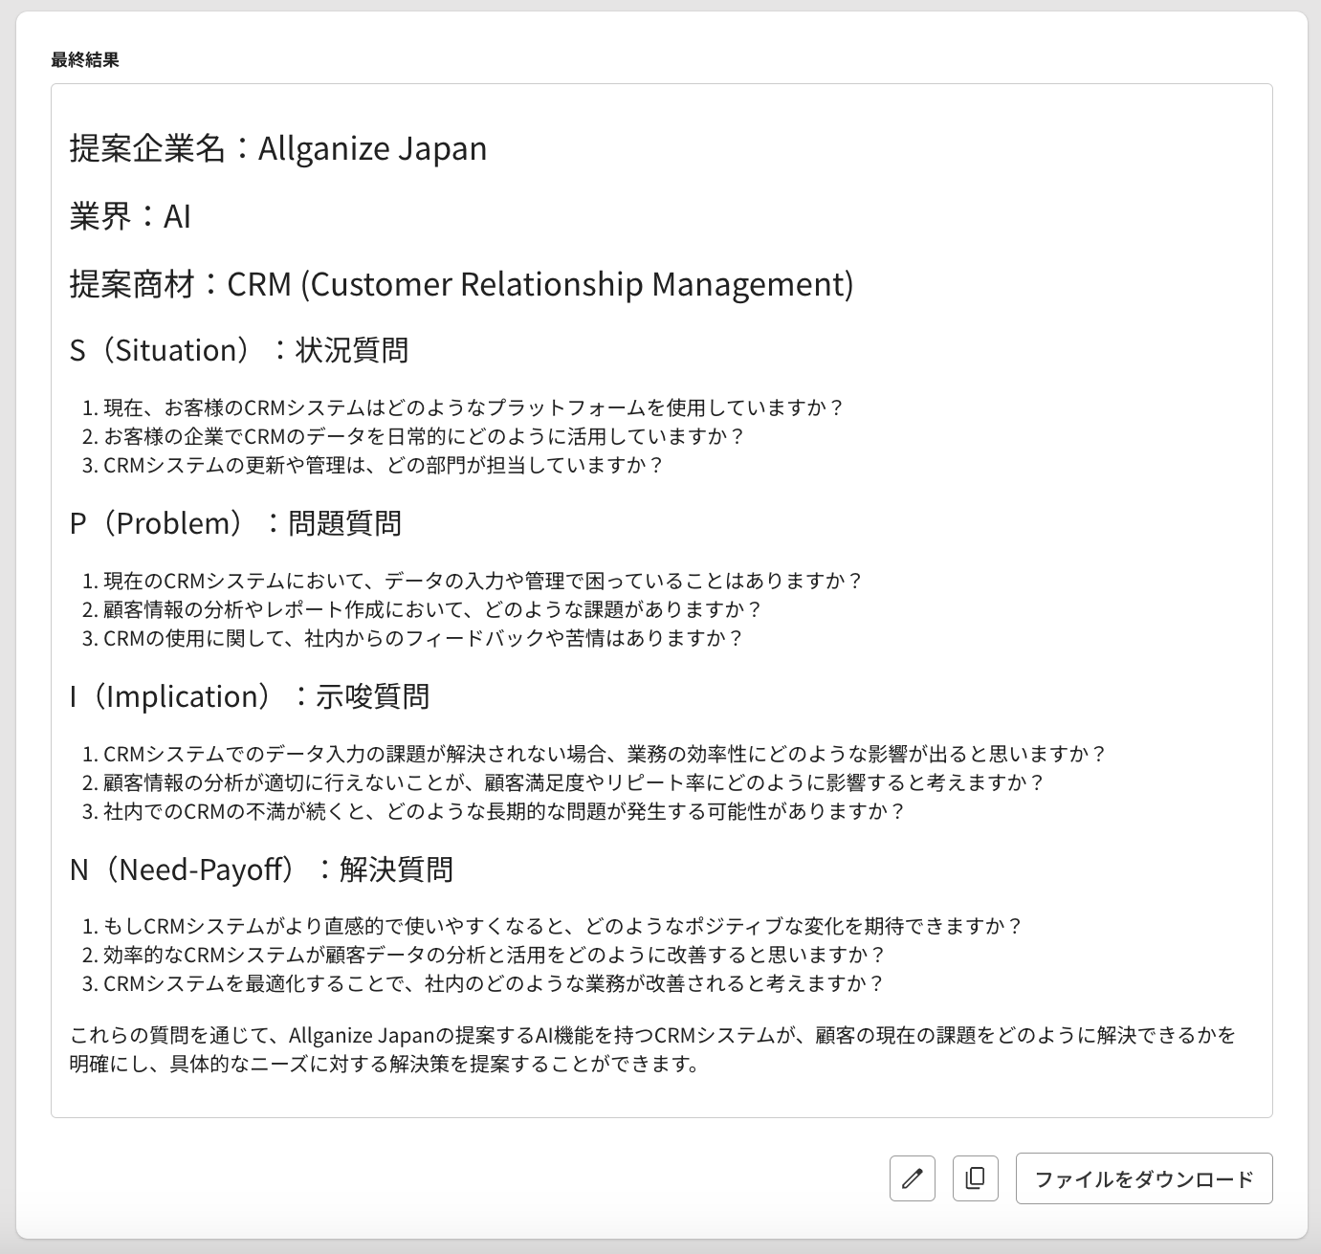
Task: Click the closing summary paragraph text
Action: tap(652, 1049)
